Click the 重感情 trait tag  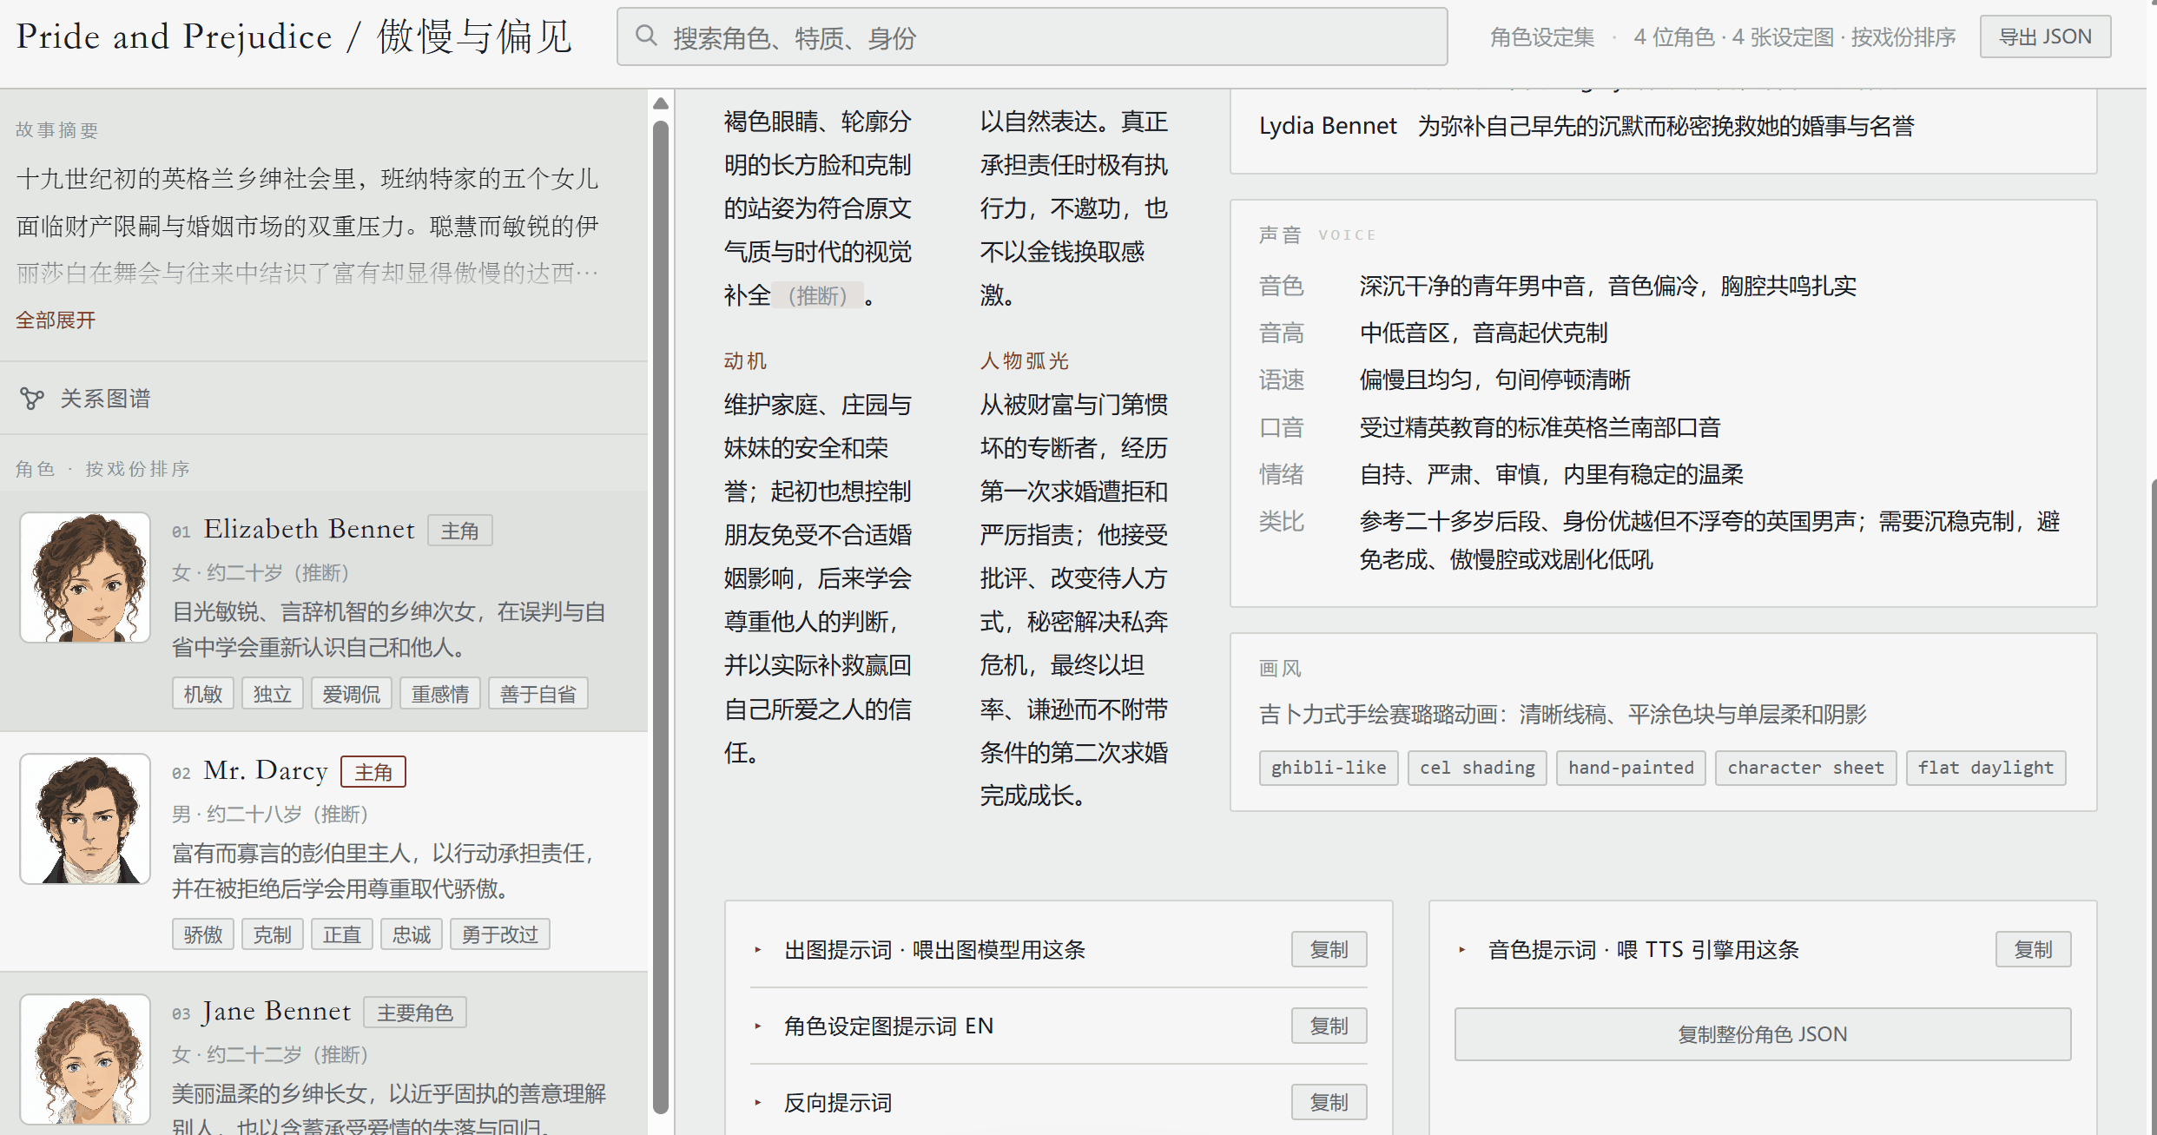440,694
